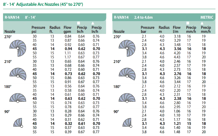218x136 pixels.
Task: Click the Nozzle heading in the METRIC table
Action: point(119,32)
